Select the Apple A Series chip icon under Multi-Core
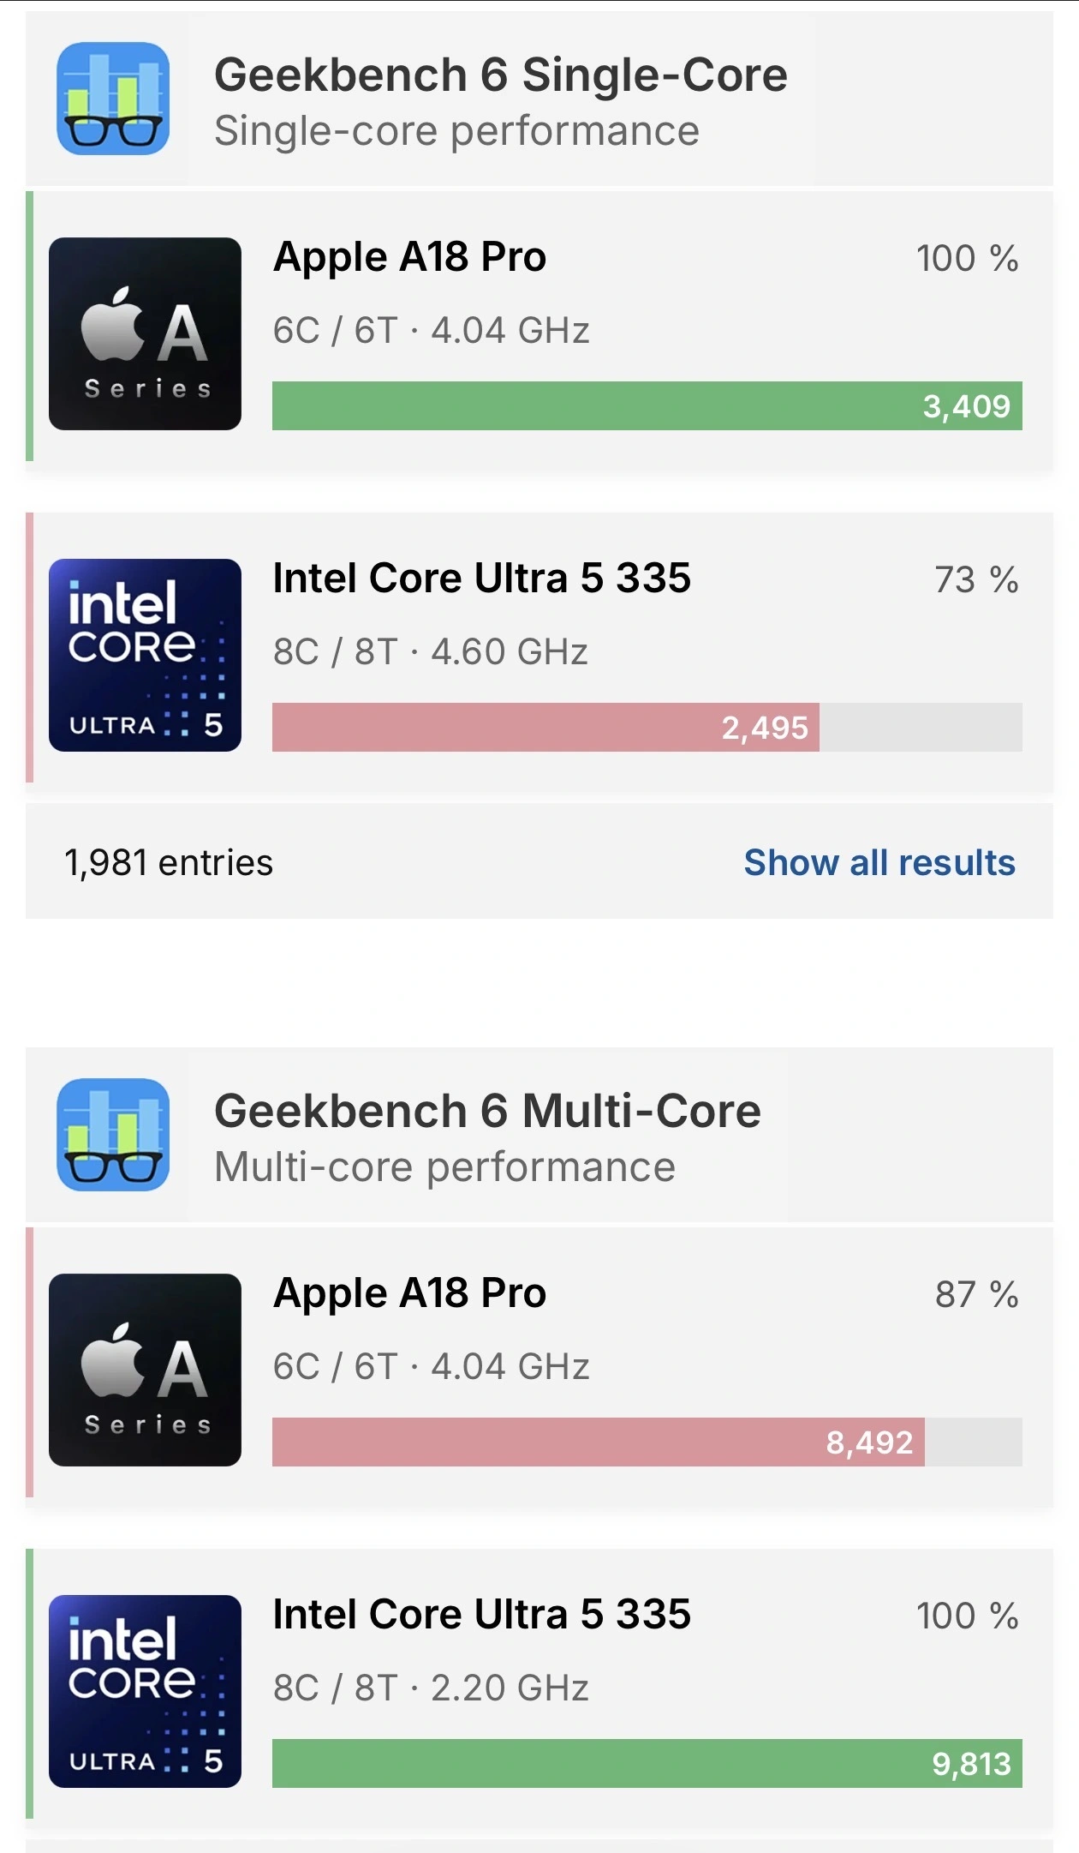Screen dimensions: 1079x1853 [145, 1370]
